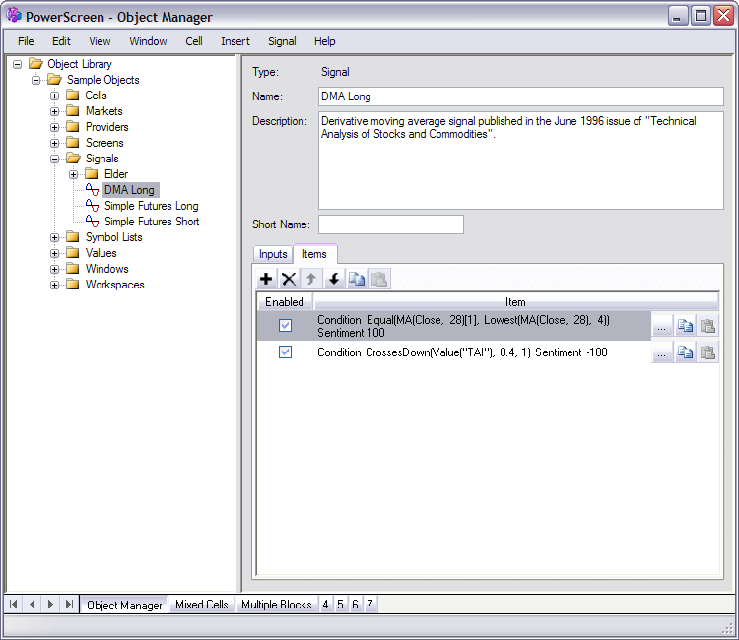Click the move item down arrow
The height and width of the screenshot is (640, 739).
pos(334,280)
